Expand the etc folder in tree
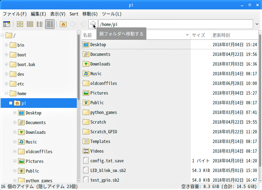Viewport: 262px width, 190px height. pos(7,84)
